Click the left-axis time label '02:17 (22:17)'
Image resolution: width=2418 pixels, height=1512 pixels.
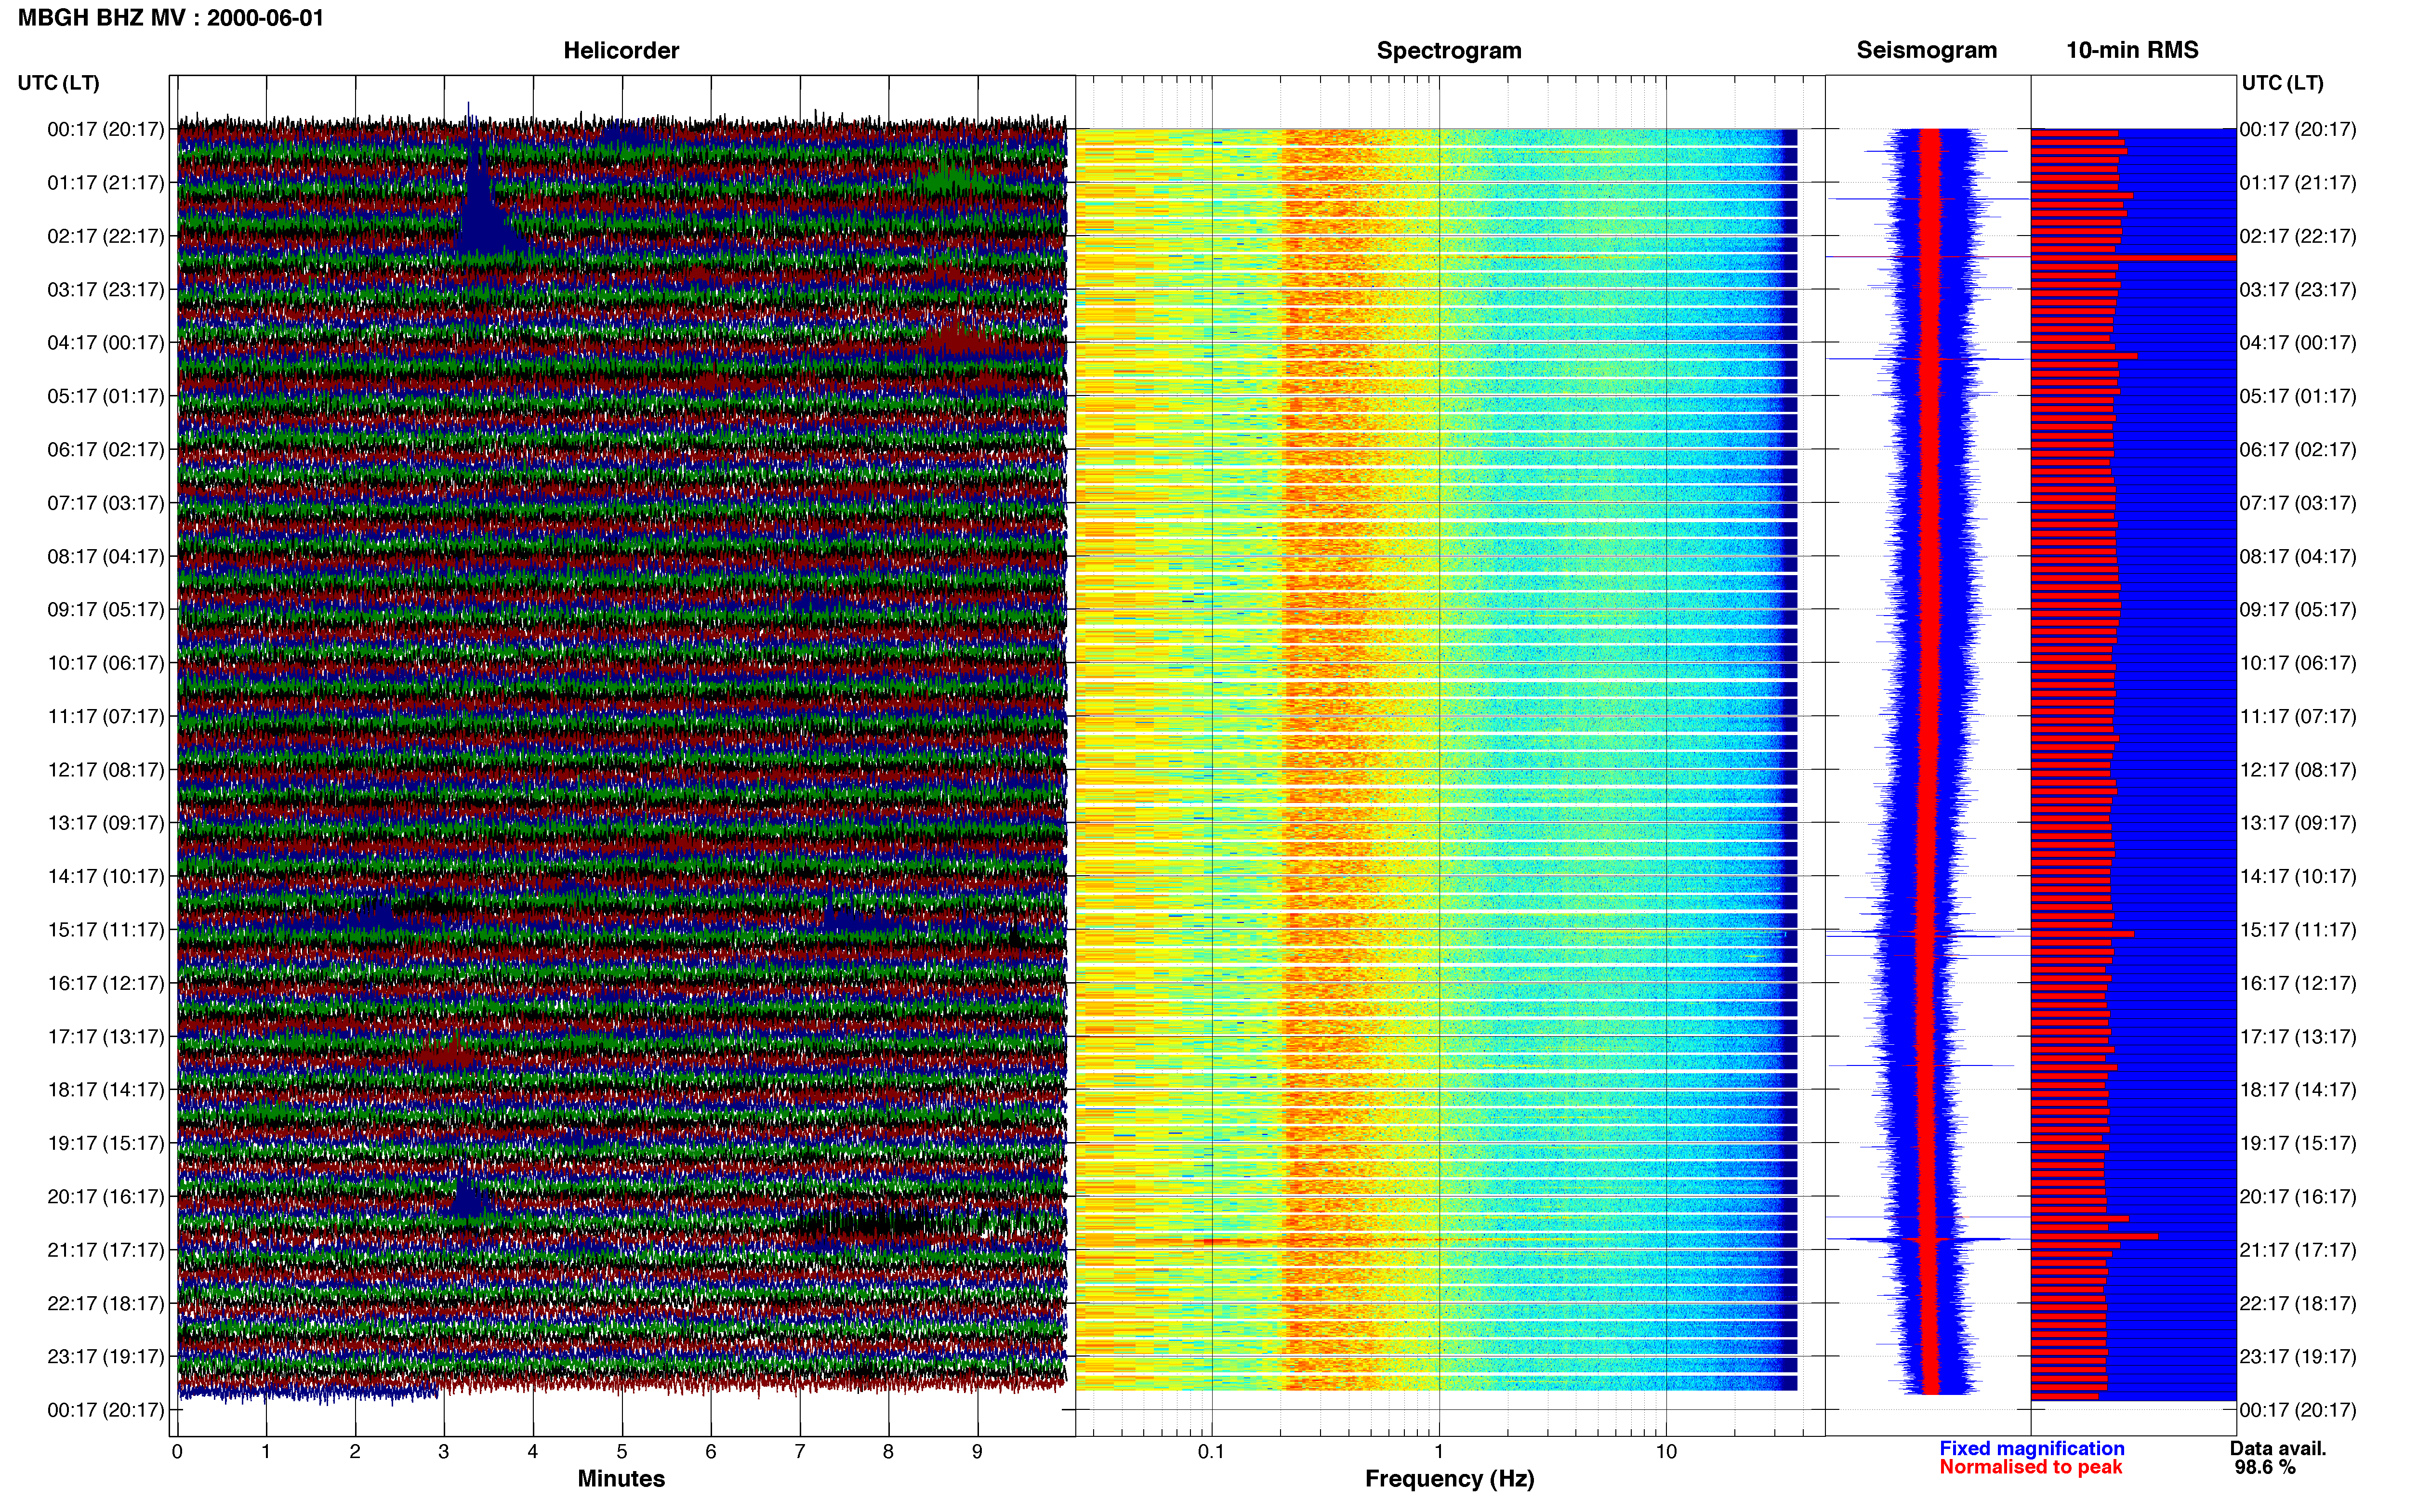tap(106, 236)
